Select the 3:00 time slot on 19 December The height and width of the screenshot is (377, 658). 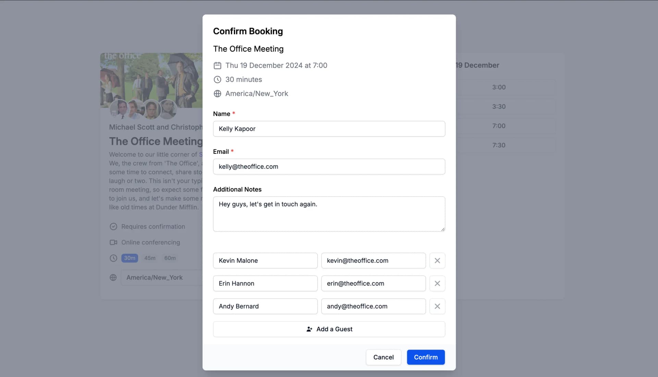point(499,87)
